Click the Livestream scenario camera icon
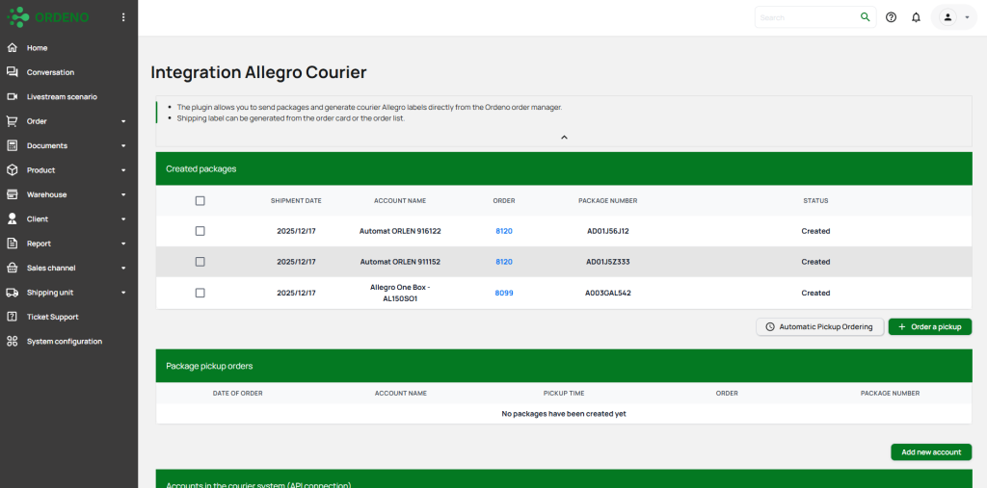This screenshot has height=488, width=987. [x=12, y=97]
